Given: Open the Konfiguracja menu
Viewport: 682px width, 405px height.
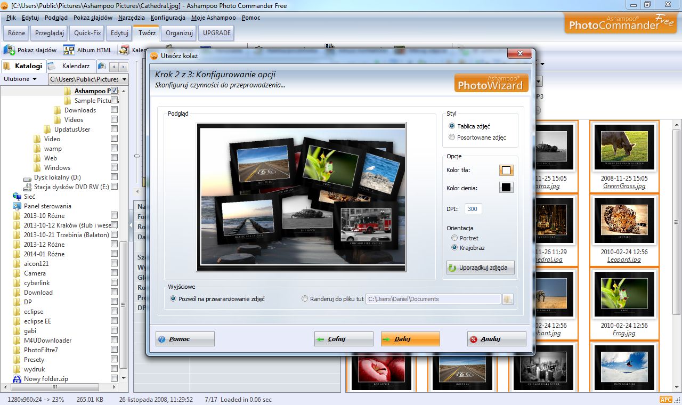Looking at the screenshot, I should click(168, 18).
